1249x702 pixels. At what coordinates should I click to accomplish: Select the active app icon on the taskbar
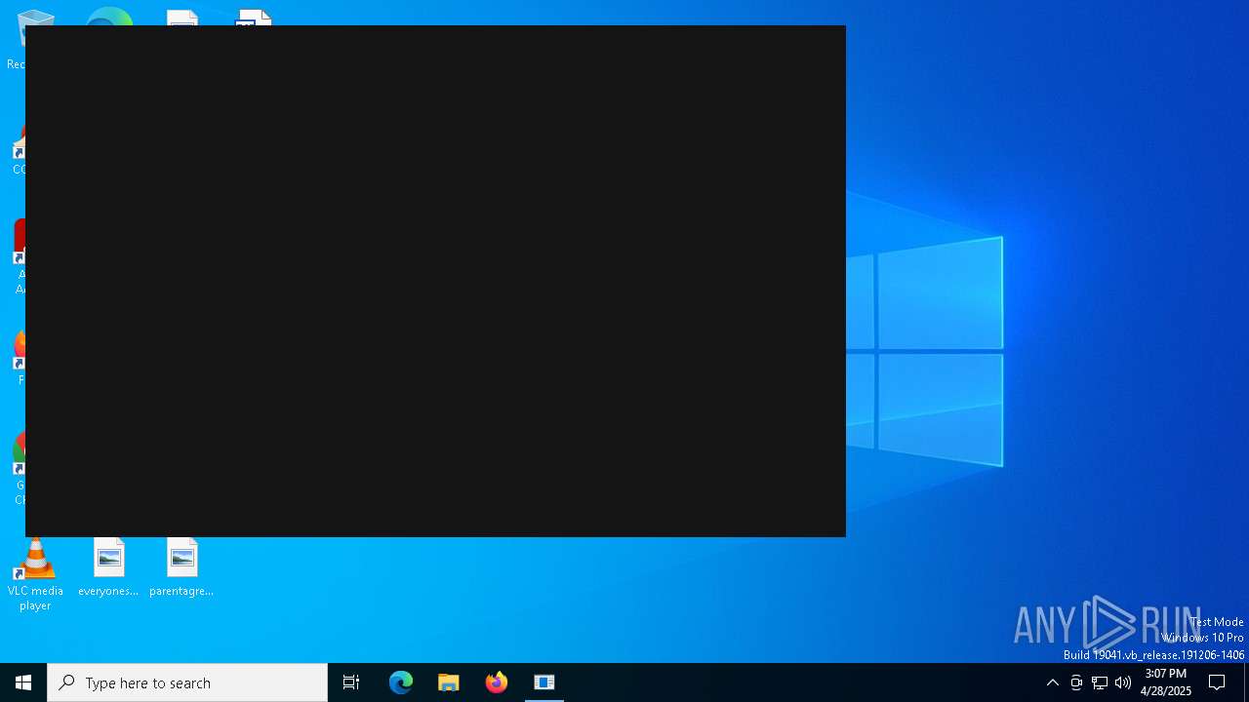tap(544, 682)
